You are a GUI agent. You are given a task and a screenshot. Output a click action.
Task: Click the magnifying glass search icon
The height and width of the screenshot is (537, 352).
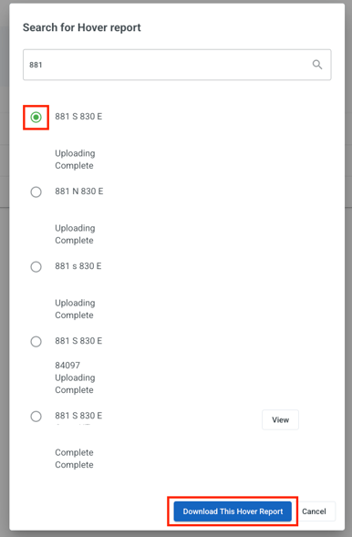[x=317, y=65]
